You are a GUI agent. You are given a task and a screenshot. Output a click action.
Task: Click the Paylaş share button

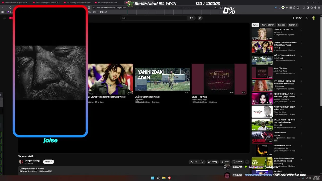(212, 162)
